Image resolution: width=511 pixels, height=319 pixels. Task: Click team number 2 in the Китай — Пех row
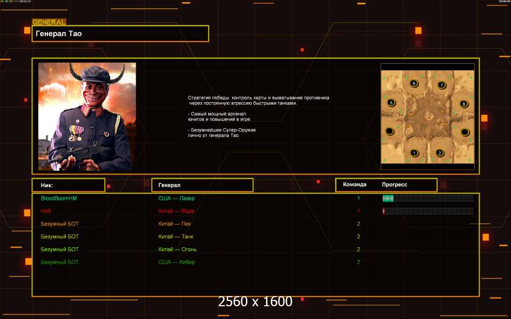358,224
